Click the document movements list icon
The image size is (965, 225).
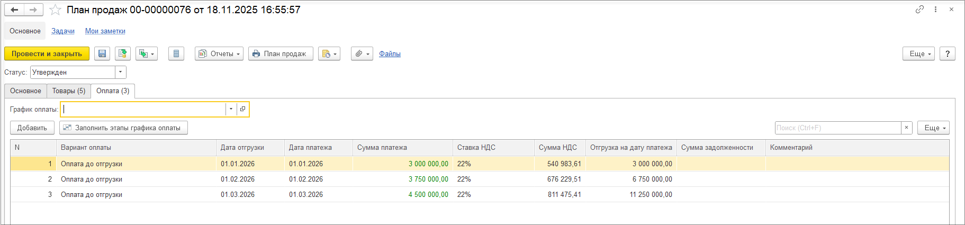pyautogui.click(x=176, y=53)
